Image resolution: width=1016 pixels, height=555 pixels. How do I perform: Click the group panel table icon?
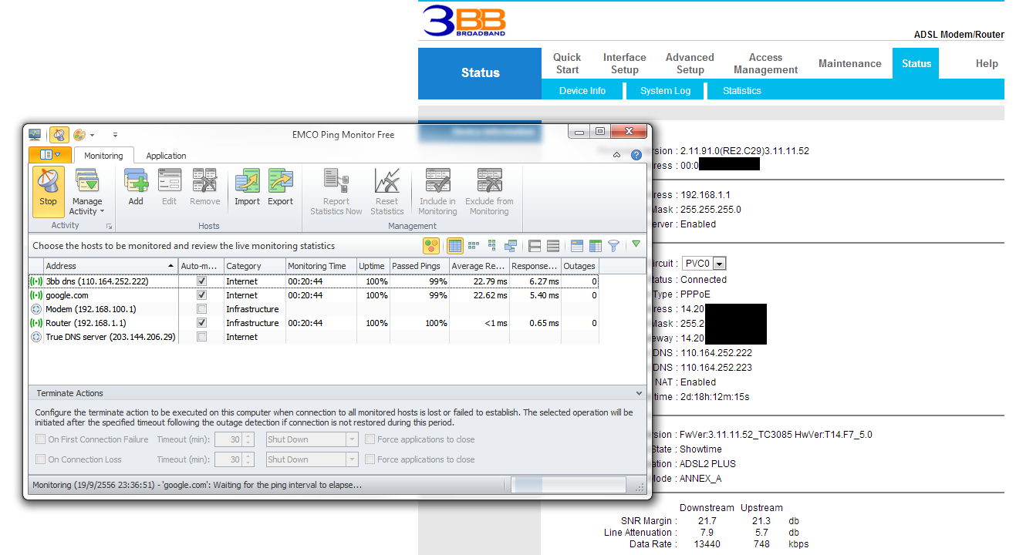(x=577, y=246)
